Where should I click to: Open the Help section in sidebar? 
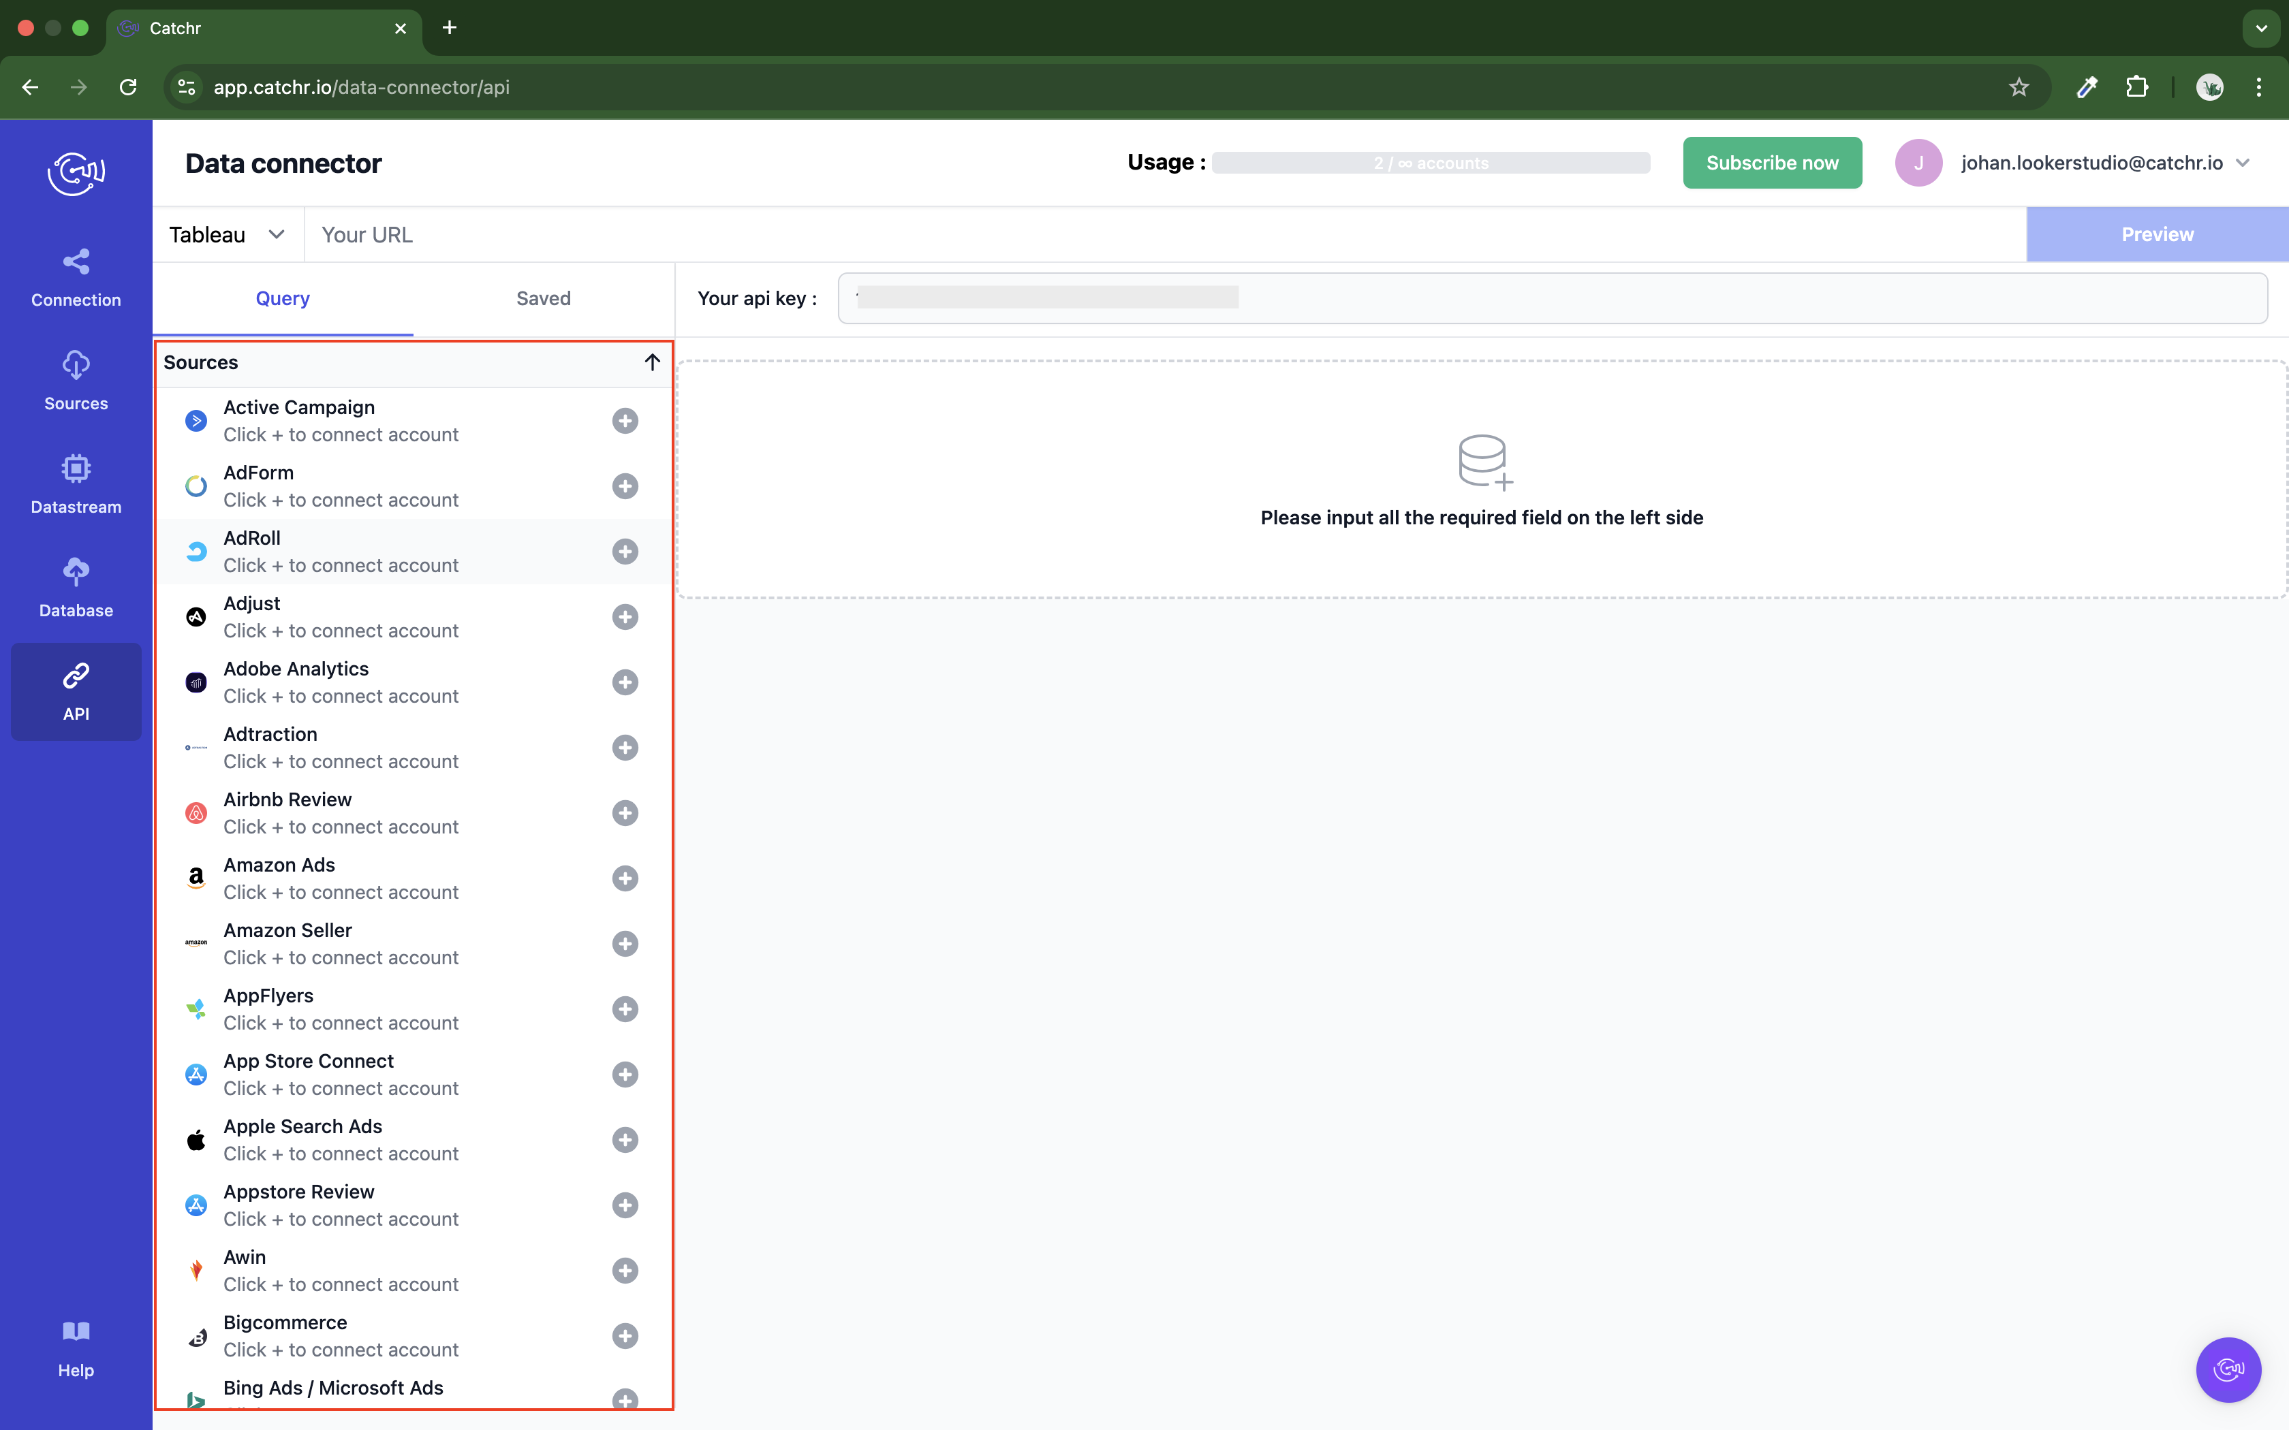point(76,1350)
